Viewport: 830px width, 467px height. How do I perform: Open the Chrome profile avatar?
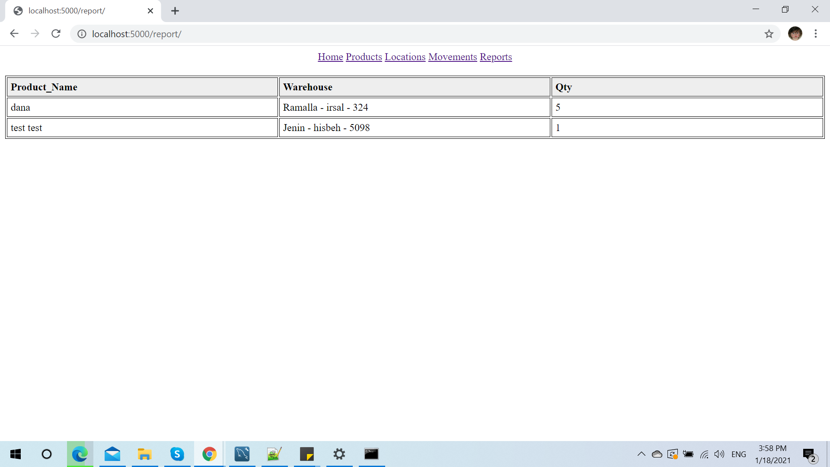[x=795, y=34]
